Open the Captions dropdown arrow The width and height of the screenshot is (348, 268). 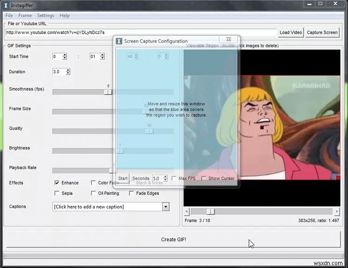click(x=165, y=207)
